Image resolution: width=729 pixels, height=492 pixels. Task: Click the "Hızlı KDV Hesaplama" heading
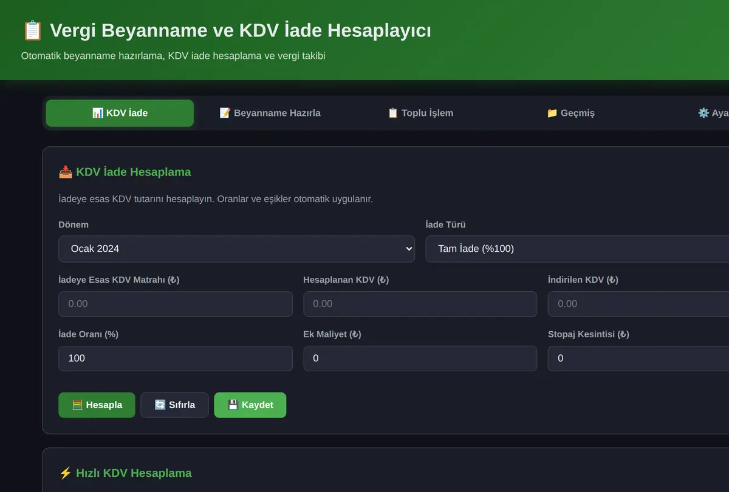tap(134, 473)
